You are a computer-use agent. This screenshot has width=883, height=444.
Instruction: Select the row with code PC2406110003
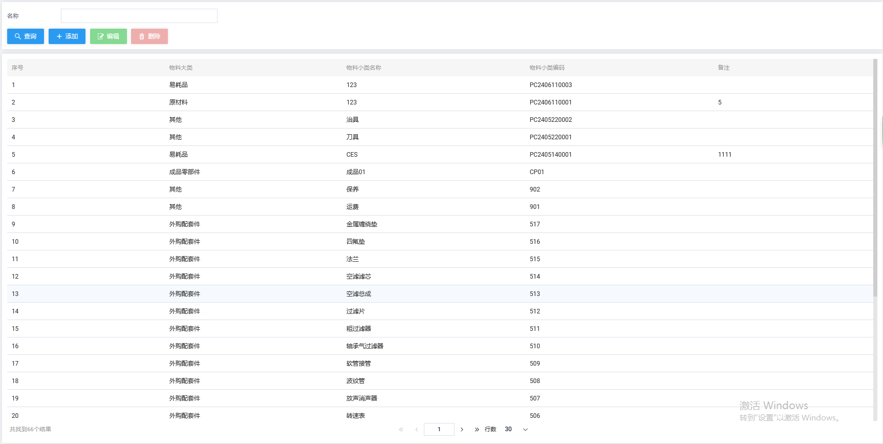[x=550, y=85]
